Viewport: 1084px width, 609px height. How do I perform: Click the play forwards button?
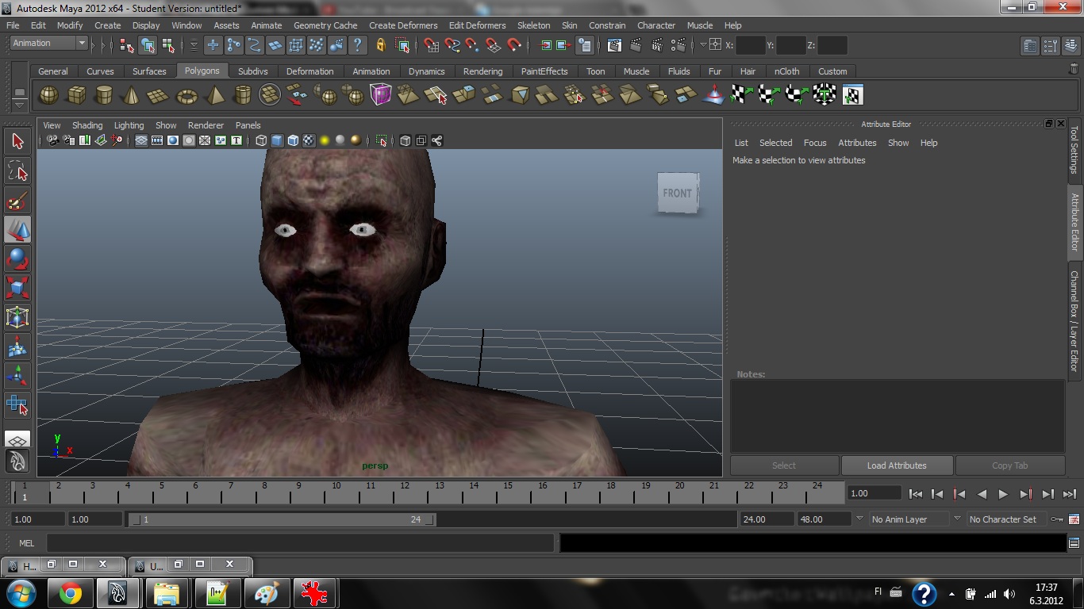(x=1003, y=494)
